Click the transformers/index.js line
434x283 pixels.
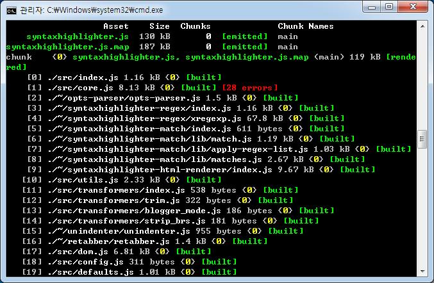(x=160, y=190)
